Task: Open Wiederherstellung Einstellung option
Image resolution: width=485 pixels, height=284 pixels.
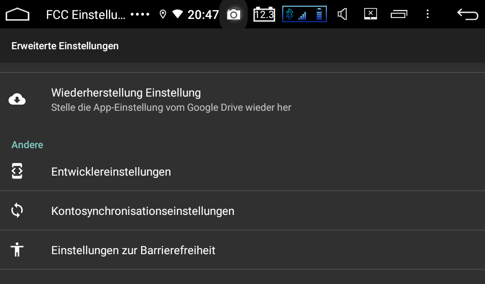Action: (x=242, y=99)
